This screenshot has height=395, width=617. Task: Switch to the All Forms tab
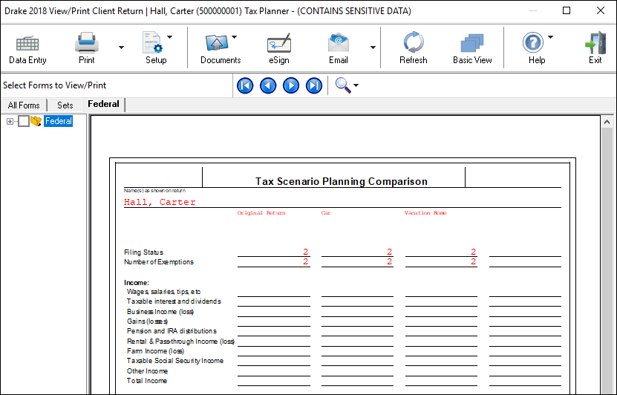pos(24,105)
